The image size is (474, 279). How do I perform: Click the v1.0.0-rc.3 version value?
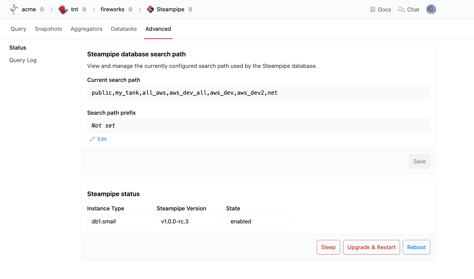[x=189, y=221]
